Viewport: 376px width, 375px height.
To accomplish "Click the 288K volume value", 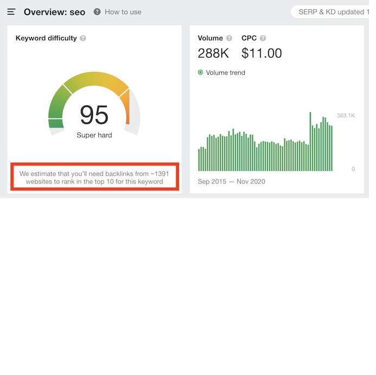I will tap(213, 53).
